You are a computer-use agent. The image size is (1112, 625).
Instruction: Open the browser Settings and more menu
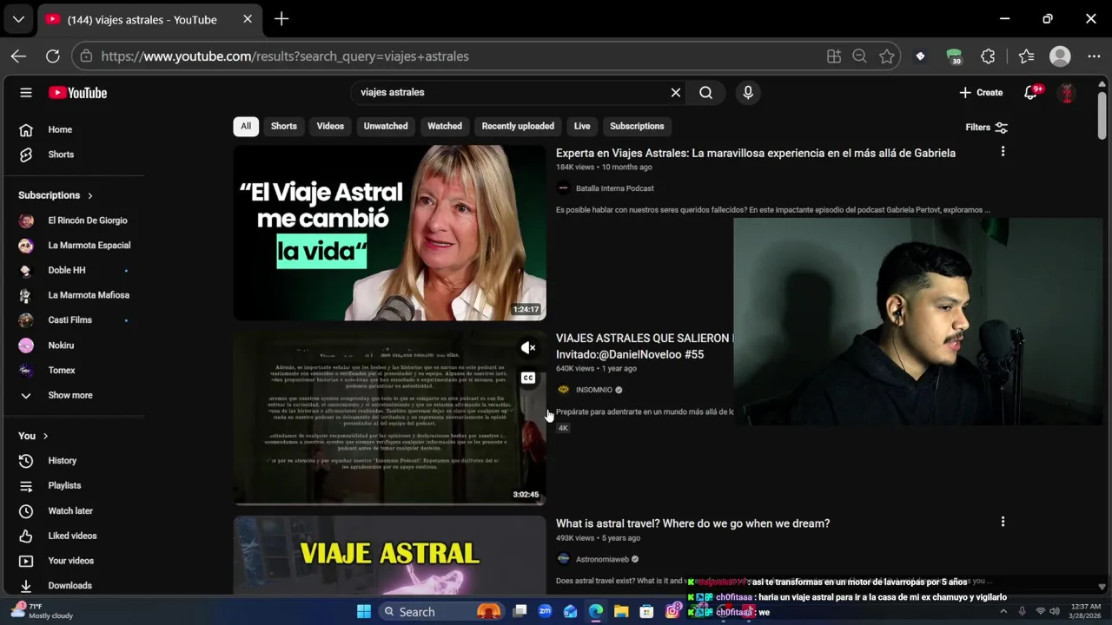1094,56
